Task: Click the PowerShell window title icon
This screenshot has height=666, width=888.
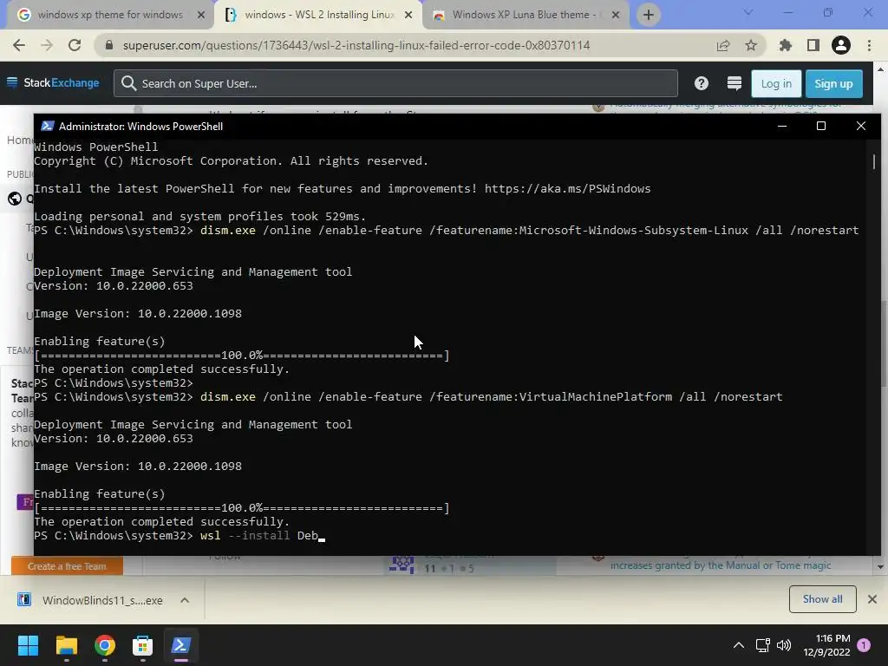Action: 48,126
